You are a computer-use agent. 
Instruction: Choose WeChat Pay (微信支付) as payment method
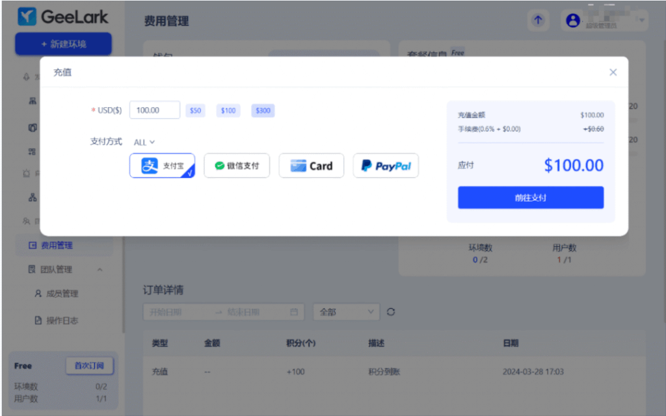click(x=237, y=166)
